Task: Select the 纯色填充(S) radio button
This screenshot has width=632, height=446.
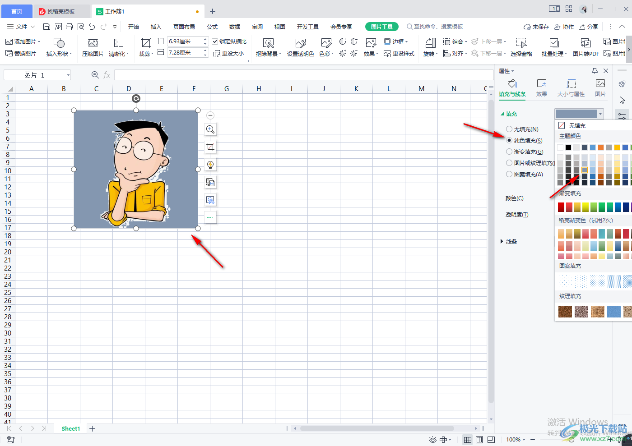Action: pos(509,140)
